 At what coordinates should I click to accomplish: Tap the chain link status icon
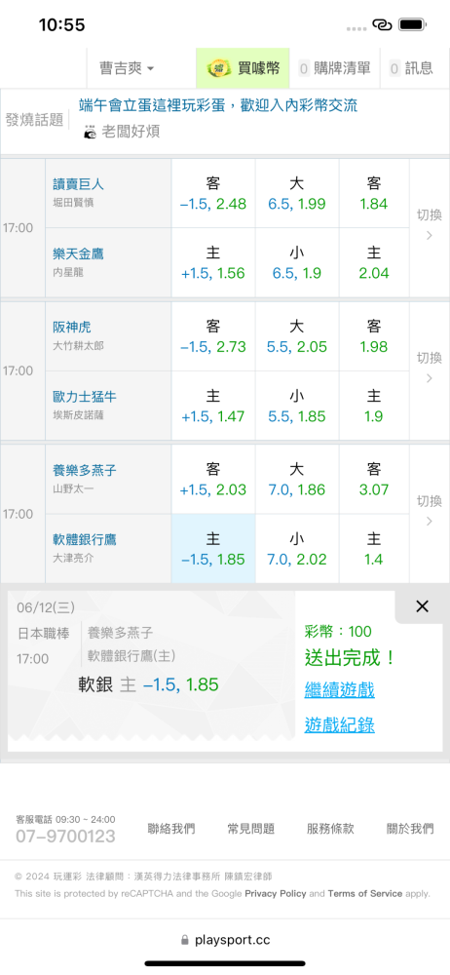click(382, 25)
